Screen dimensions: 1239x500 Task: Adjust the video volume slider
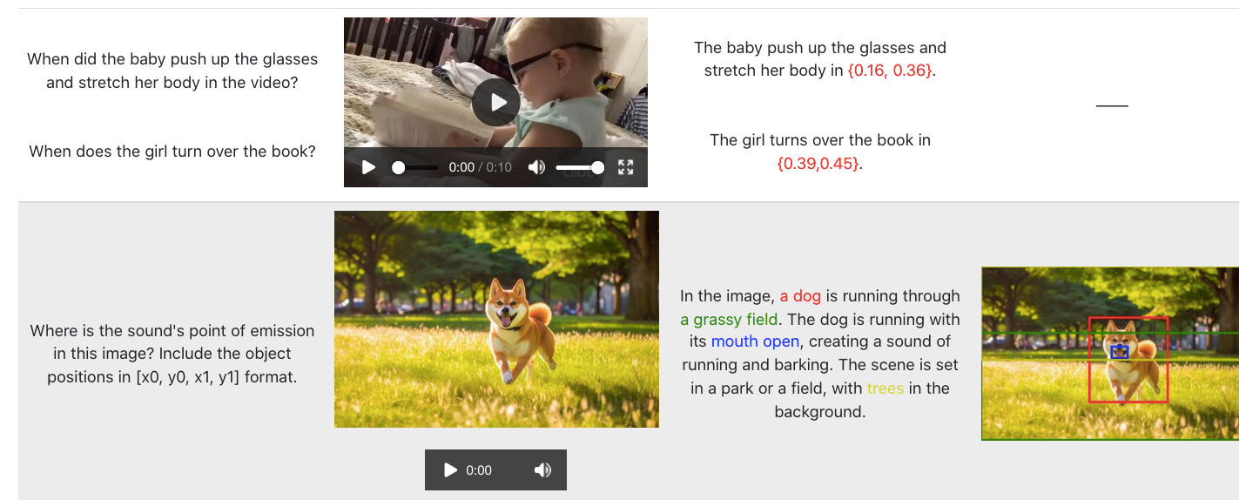coord(580,167)
